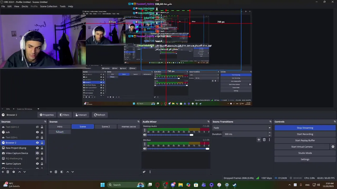This screenshot has width=337, height=189.
Task: Remove the selected scene with the trash icon
Action: point(56,172)
